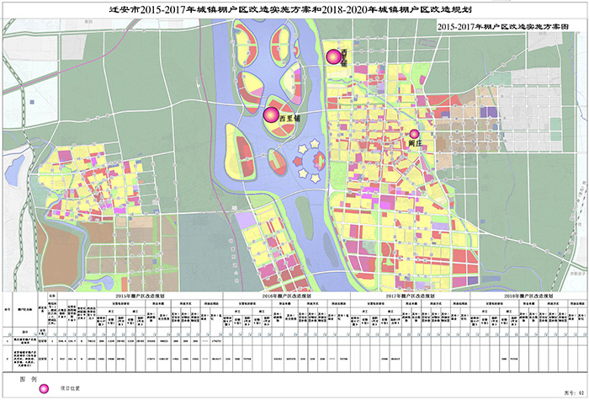Click the main map title at the top
The image size is (589, 400).
click(294, 8)
